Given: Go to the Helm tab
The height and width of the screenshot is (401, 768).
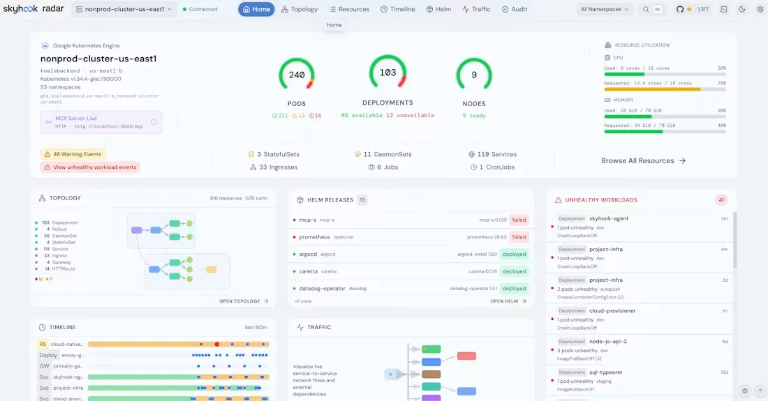Looking at the screenshot, I should 438,9.
